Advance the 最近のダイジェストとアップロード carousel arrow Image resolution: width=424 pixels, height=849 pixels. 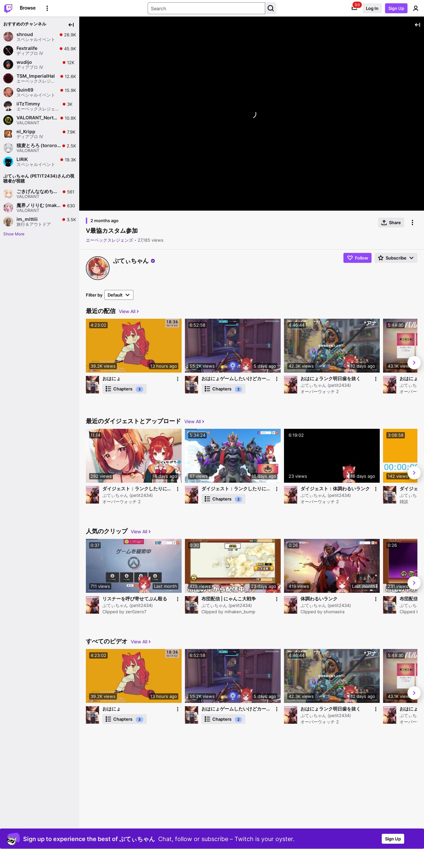pyautogui.click(x=414, y=473)
